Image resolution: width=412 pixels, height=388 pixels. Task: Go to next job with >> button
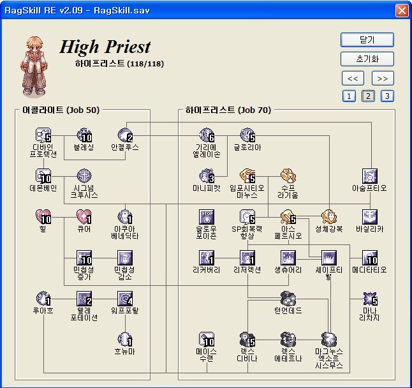(x=383, y=78)
